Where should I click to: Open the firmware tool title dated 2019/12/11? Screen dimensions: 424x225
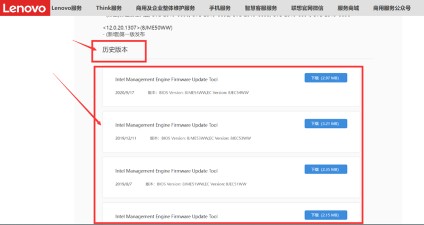tap(166, 125)
